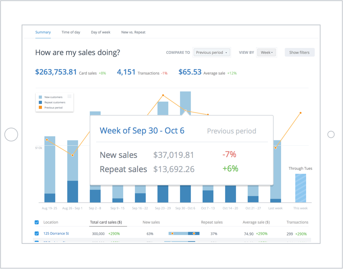Image resolution: width=343 pixels, height=269 pixels.
Task: Check the bottom location row checkbox
Action: 37,242
